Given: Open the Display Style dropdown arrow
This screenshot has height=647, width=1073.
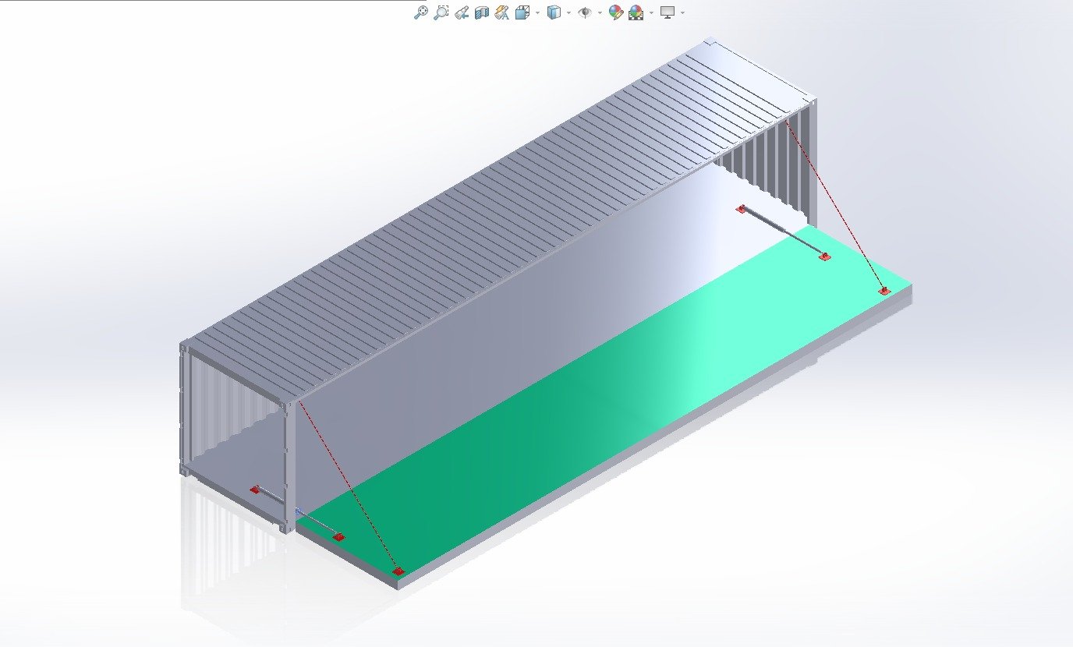Looking at the screenshot, I should click(x=568, y=12).
